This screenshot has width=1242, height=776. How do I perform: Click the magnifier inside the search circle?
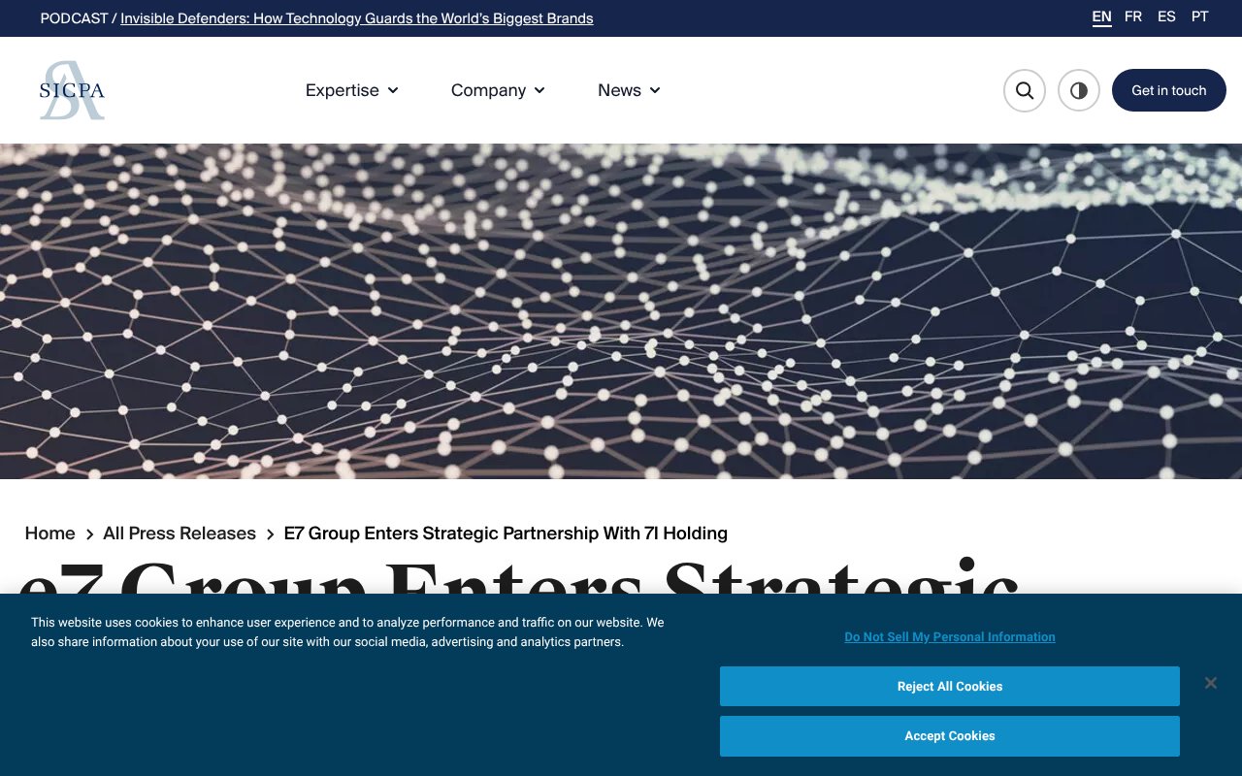(1025, 90)
